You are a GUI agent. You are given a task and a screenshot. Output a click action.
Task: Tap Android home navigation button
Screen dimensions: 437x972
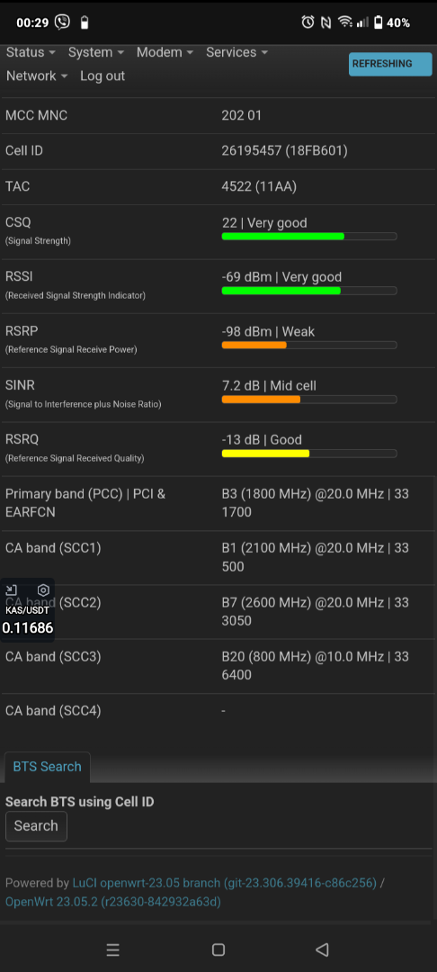tap(218, 949)
